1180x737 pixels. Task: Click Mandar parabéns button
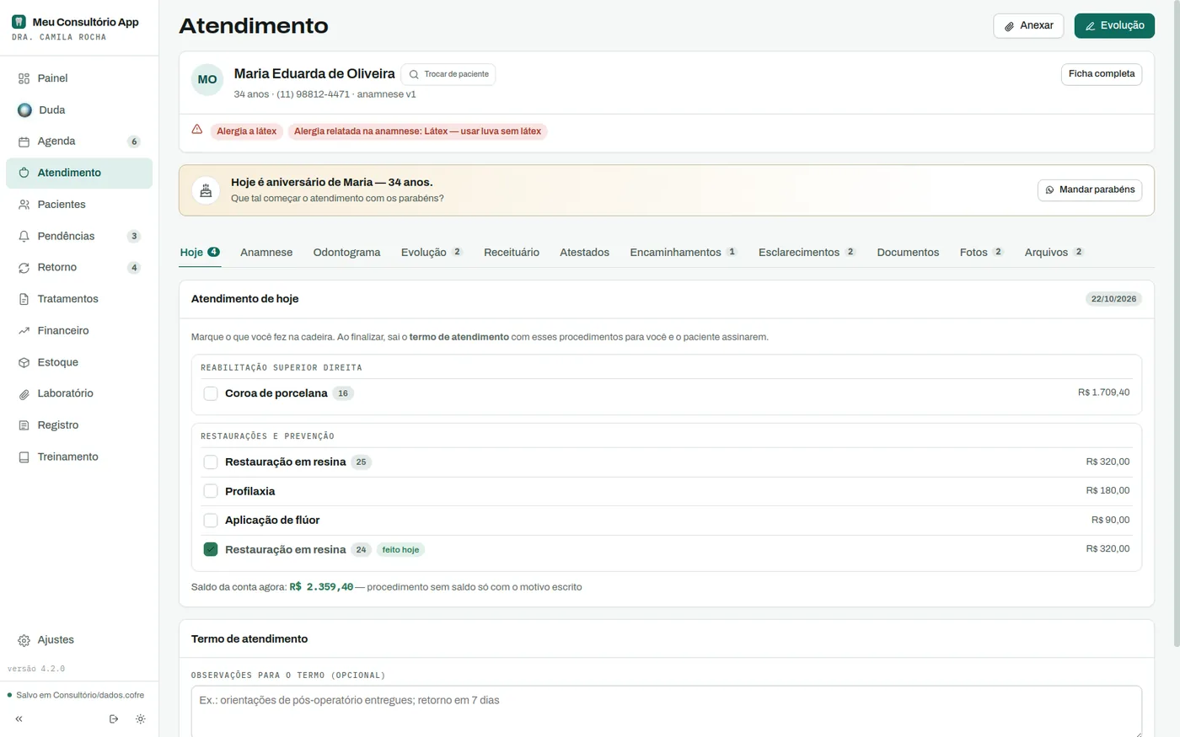click(x=1090, y=190)
